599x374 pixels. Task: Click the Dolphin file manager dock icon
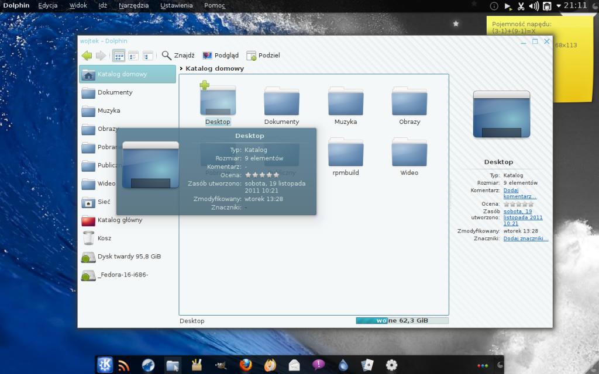173,365
